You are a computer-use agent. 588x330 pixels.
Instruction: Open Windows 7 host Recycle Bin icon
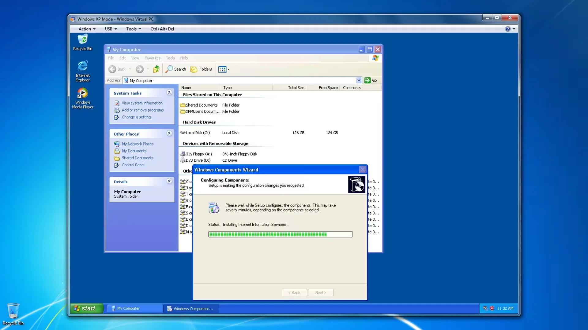pos(13,314)
